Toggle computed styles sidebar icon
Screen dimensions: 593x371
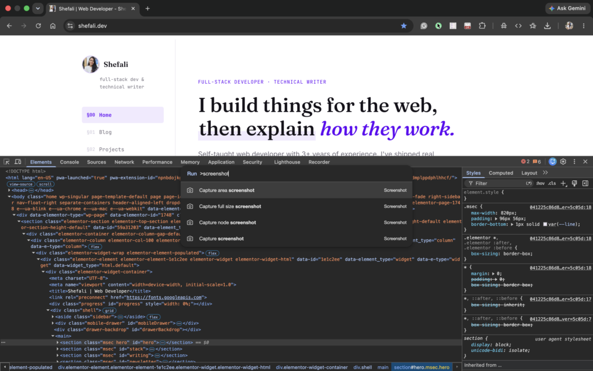pyautogui.click(x=585, y=183)
